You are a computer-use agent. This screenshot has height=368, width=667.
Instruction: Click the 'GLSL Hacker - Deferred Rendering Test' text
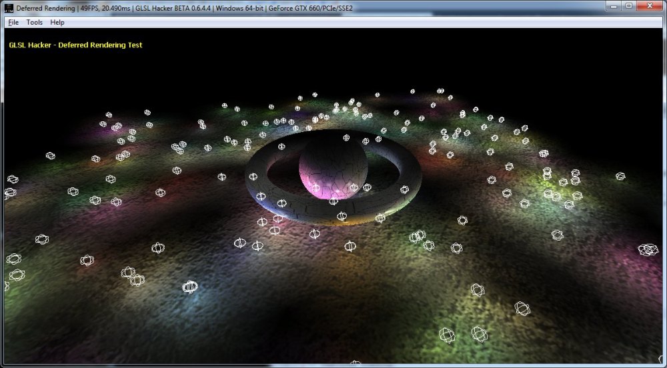(75, 45)
